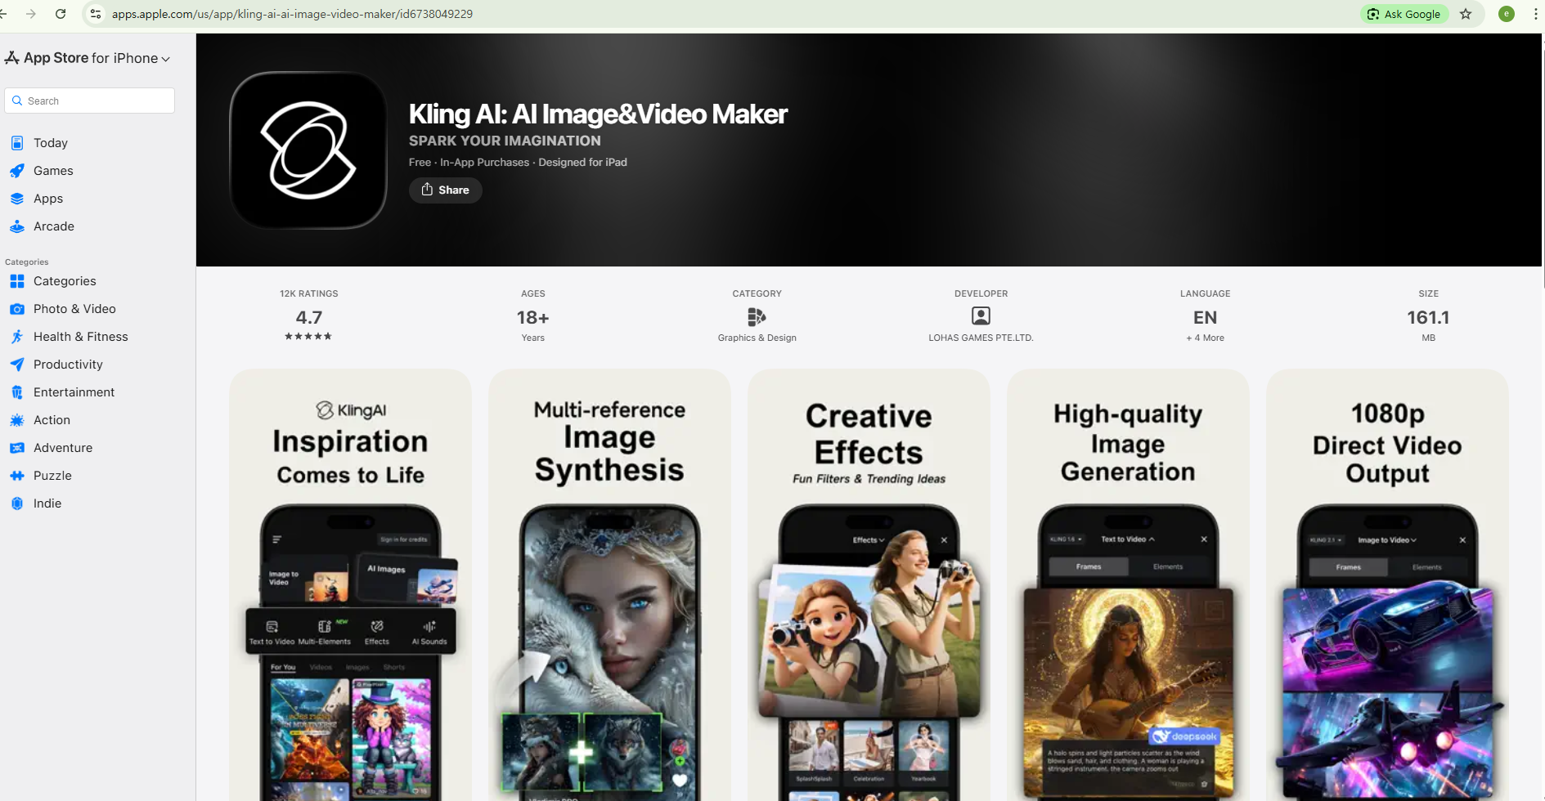
Task: Click the Entertainment popcorn icon
Action: [17, 392]
